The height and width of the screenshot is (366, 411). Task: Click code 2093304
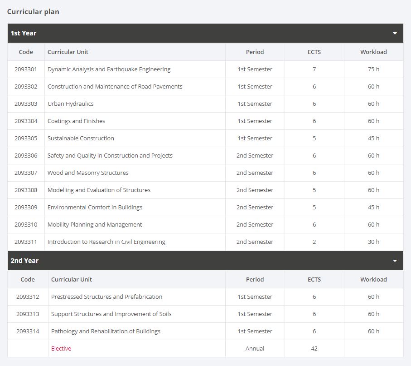pyautogui.click(x=26, y=121)
